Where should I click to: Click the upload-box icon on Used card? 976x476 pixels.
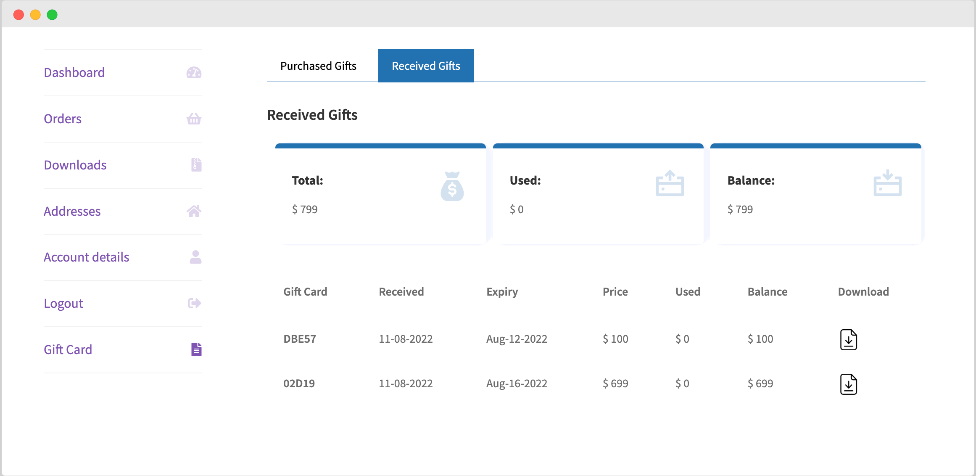coord(670,184)
